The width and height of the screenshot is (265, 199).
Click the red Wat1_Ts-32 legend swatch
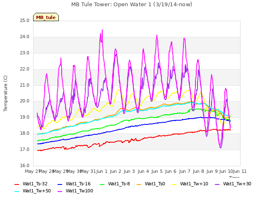pos(17,184)
